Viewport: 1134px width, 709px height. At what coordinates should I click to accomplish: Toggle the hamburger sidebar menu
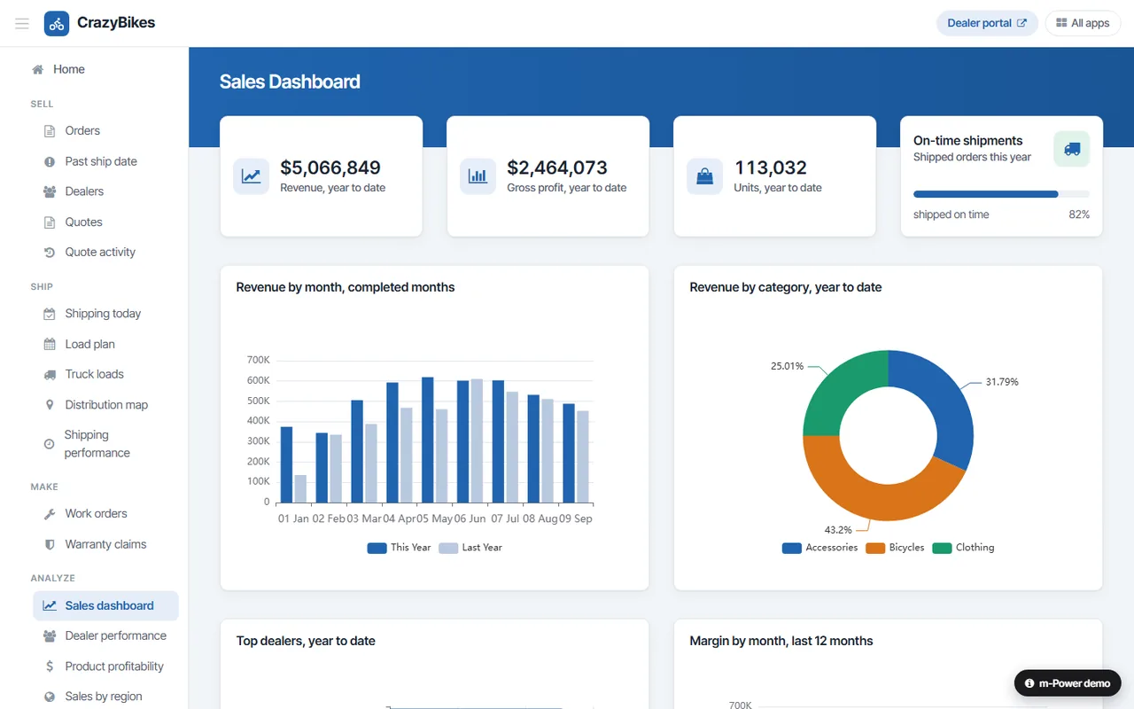[x=22, y=23]
